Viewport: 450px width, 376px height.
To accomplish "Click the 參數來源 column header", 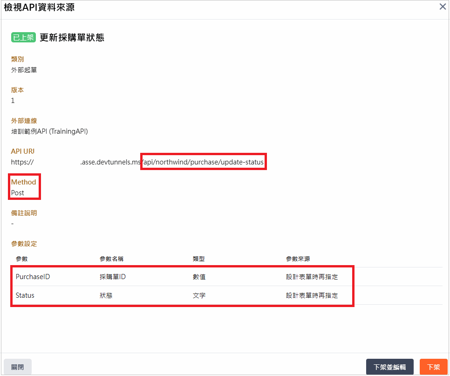I will (x=298, y=259).
